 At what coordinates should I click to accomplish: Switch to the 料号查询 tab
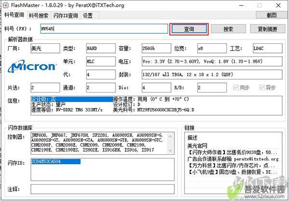pos(14,15)
